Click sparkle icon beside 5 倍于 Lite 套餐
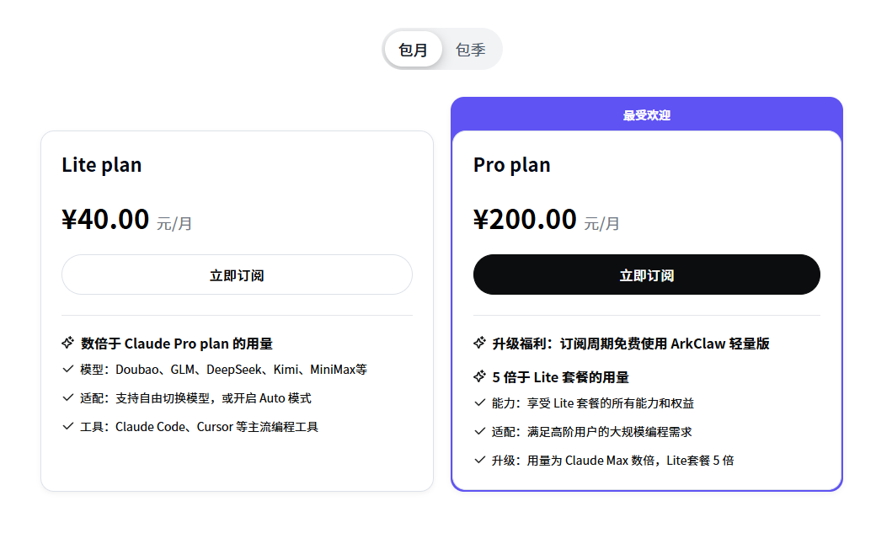Image resolution: width=892 pixels, height=549 pixels. point(480,376)
